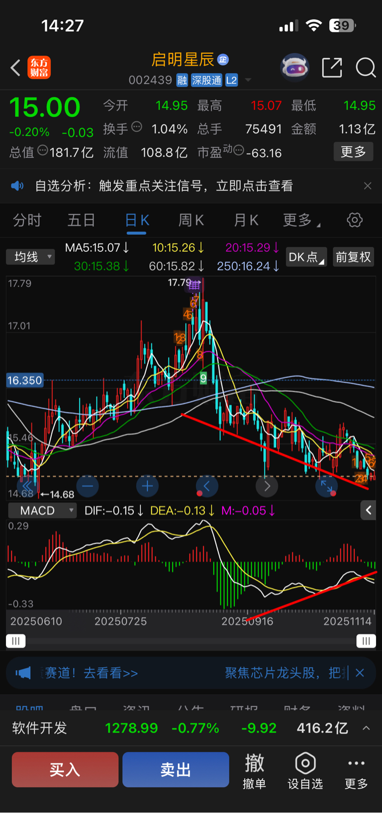This screenshot has width=382, height=813.
Task: Open the MACD indicator dropdown
Action: [42, 510]
